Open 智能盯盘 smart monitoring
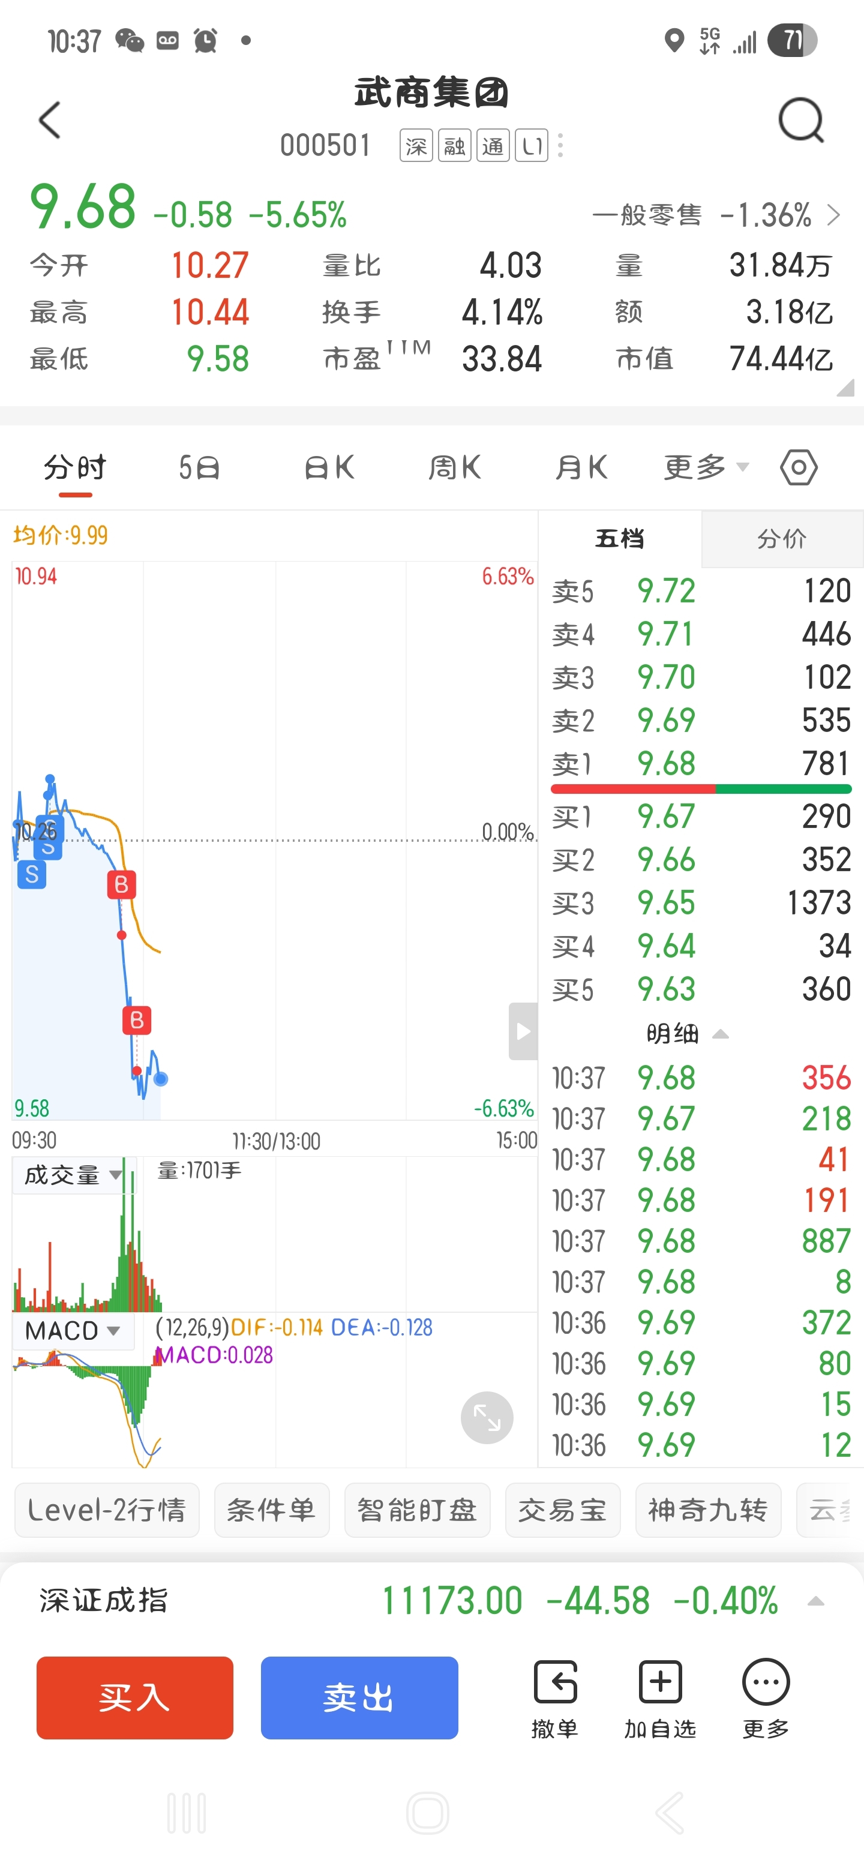864x1872 pixels. (417, 1510)
